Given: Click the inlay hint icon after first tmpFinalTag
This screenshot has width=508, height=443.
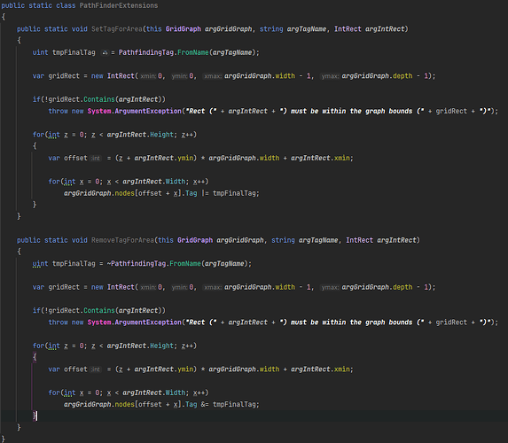Looking at the screenshot, I should pos(105,52).
